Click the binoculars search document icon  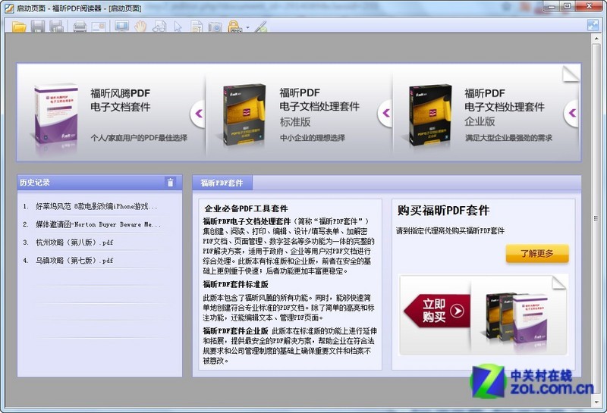click(159, 27)
